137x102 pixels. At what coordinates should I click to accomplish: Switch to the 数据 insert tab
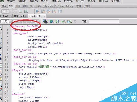(x=25, y=6)
